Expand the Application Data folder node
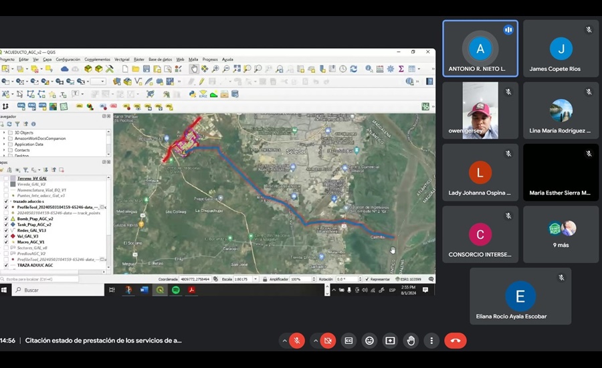Viewport: 602px width, 368px height. pyautogui.click(x=4, y=144)
